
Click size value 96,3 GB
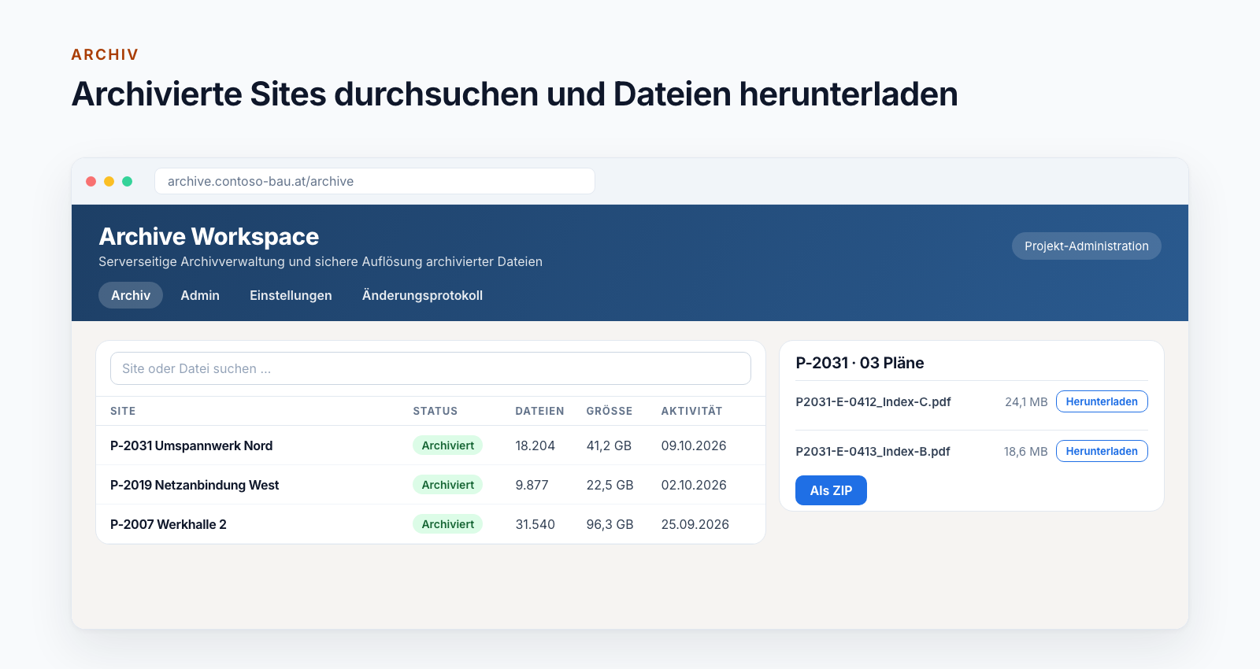click(x=610, y=524)
